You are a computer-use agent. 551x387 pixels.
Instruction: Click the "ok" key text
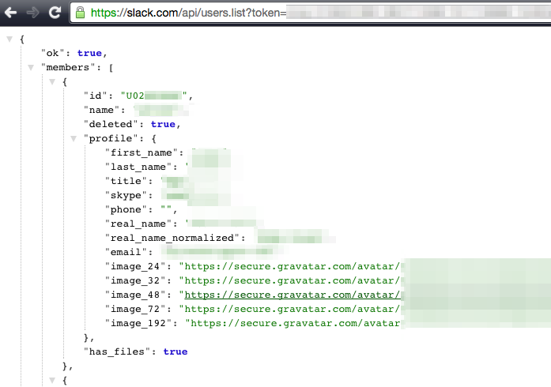pos(52,53)
